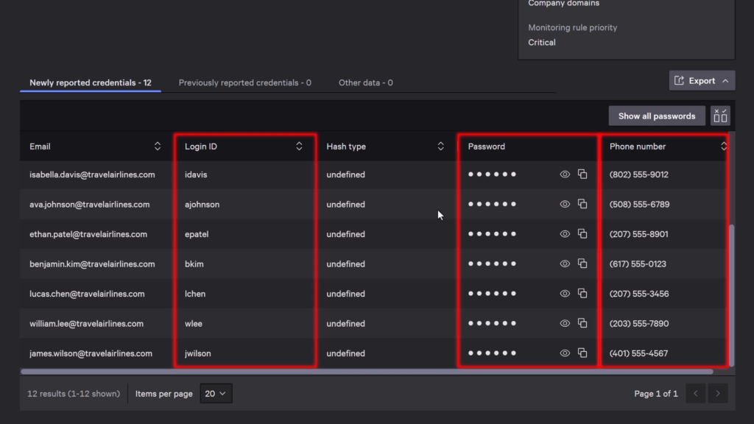754x424 pixels.
Task: Copy isabella.davis's password to clipboard
Action: click(582, 174)
